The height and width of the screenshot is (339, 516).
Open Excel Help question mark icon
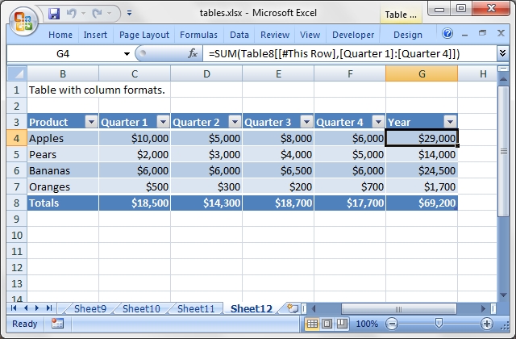(x=447, y=33)
